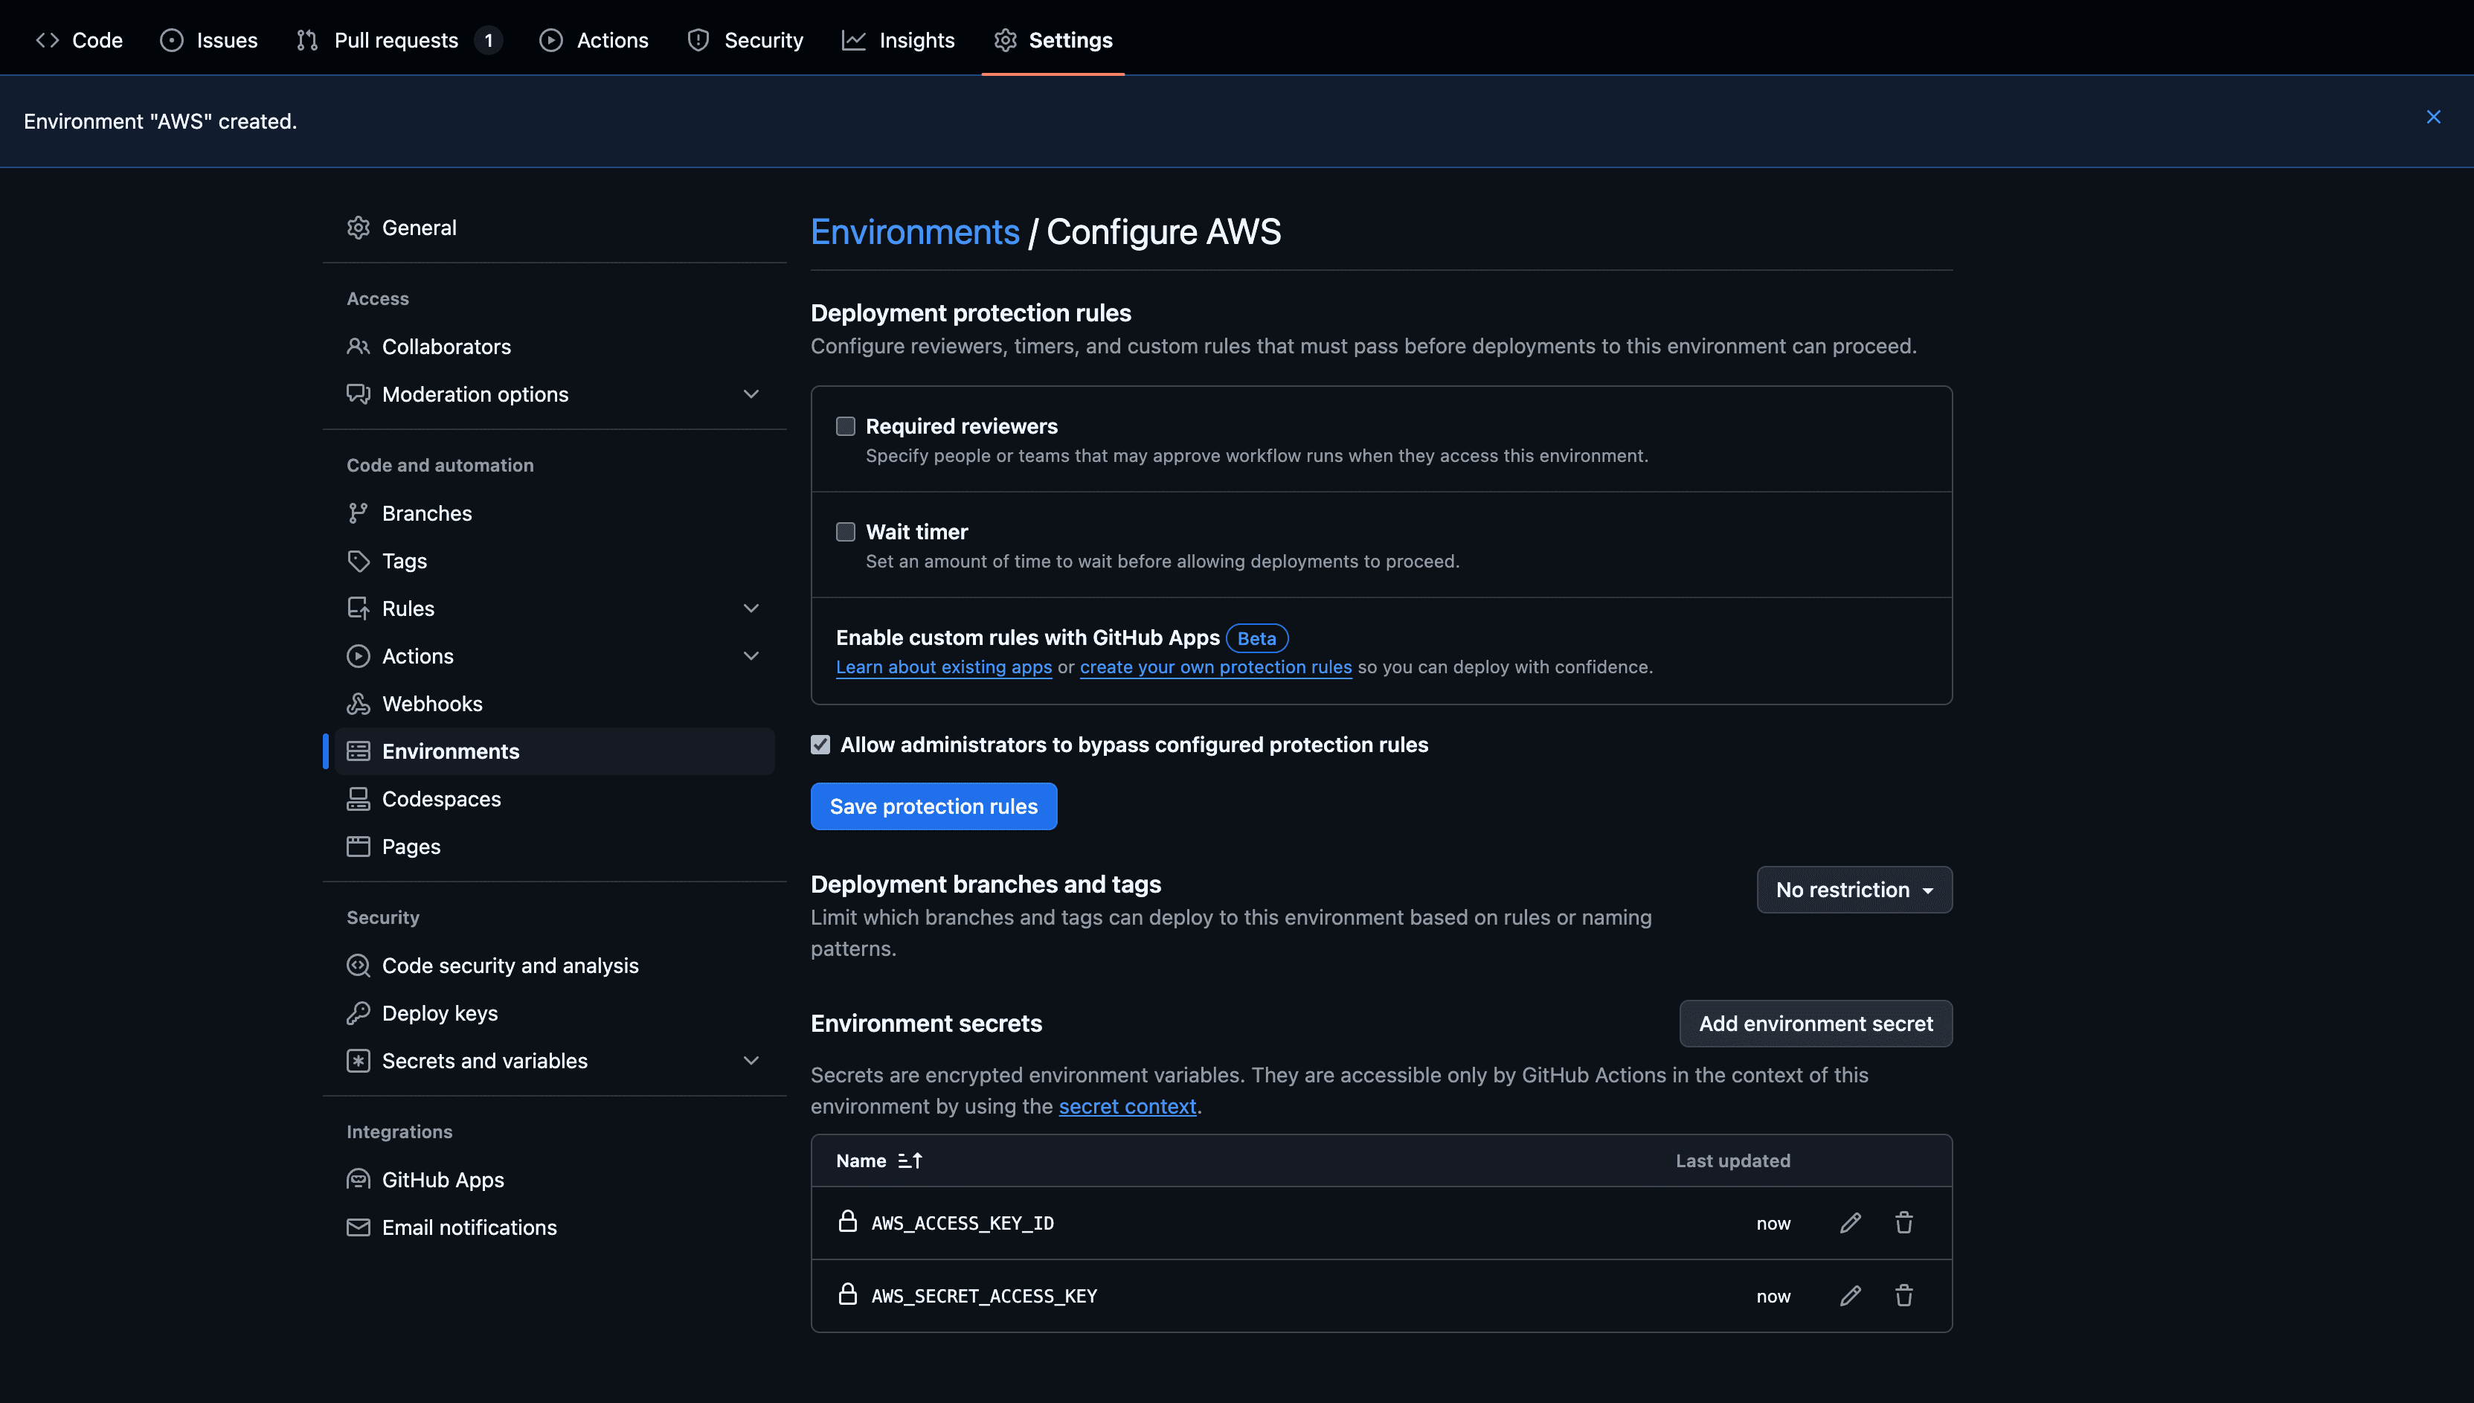Click the Code security shield-search icon
This screenshot has width=2474, height=1403.
359,966
